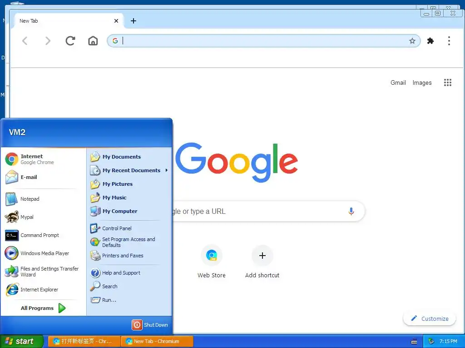Launch Windows Media Player
Viewport: 465px width, 348px height.
43,253
